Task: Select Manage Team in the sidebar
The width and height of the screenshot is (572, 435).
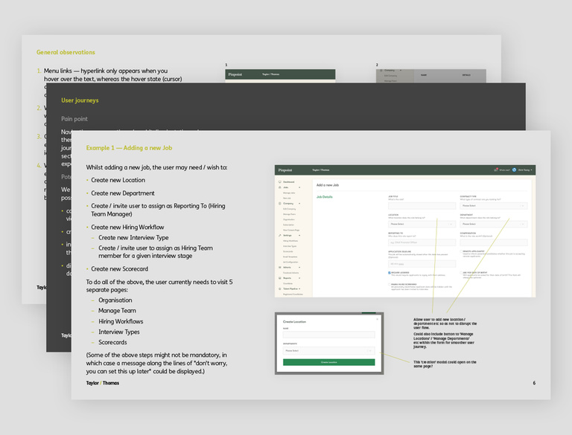Action: pyautogui.click(x=289, y=214)
